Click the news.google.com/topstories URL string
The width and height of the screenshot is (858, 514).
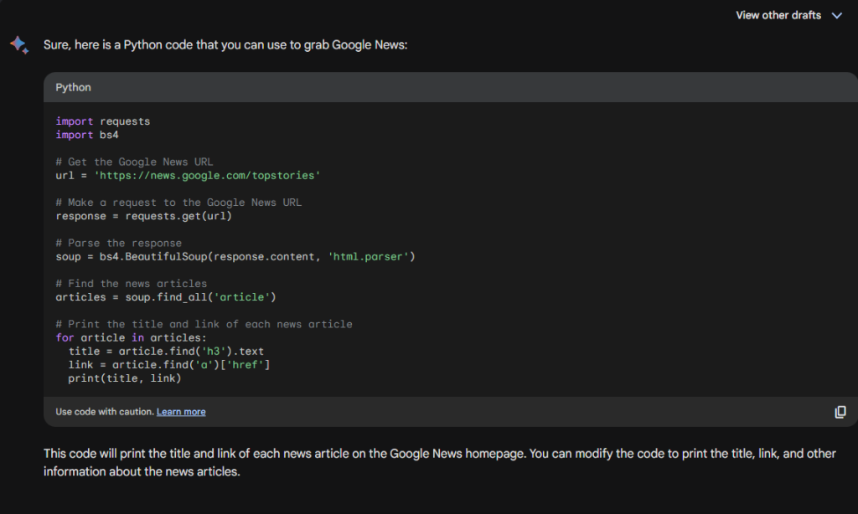tap(208, 176)
